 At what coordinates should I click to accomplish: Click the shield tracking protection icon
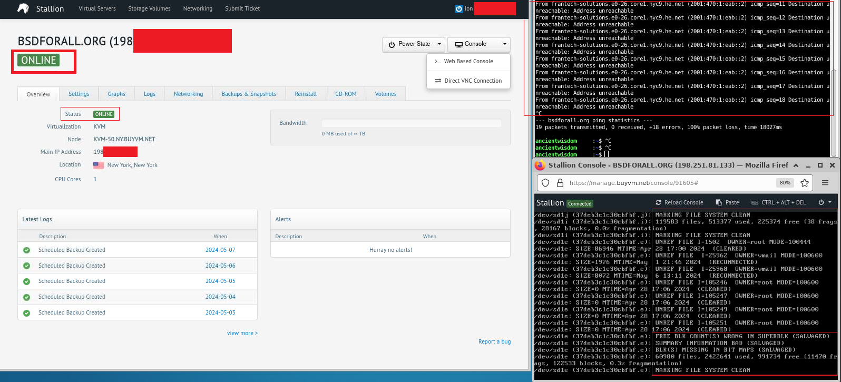pos(546,183)
